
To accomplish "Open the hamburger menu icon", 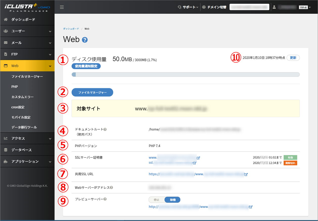I will [x=62, y=7].
